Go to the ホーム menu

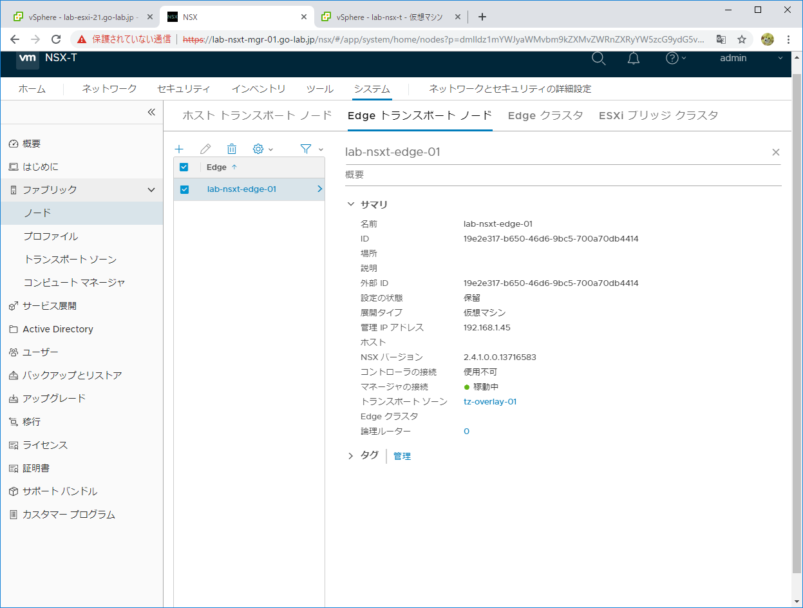click(32, 89)
